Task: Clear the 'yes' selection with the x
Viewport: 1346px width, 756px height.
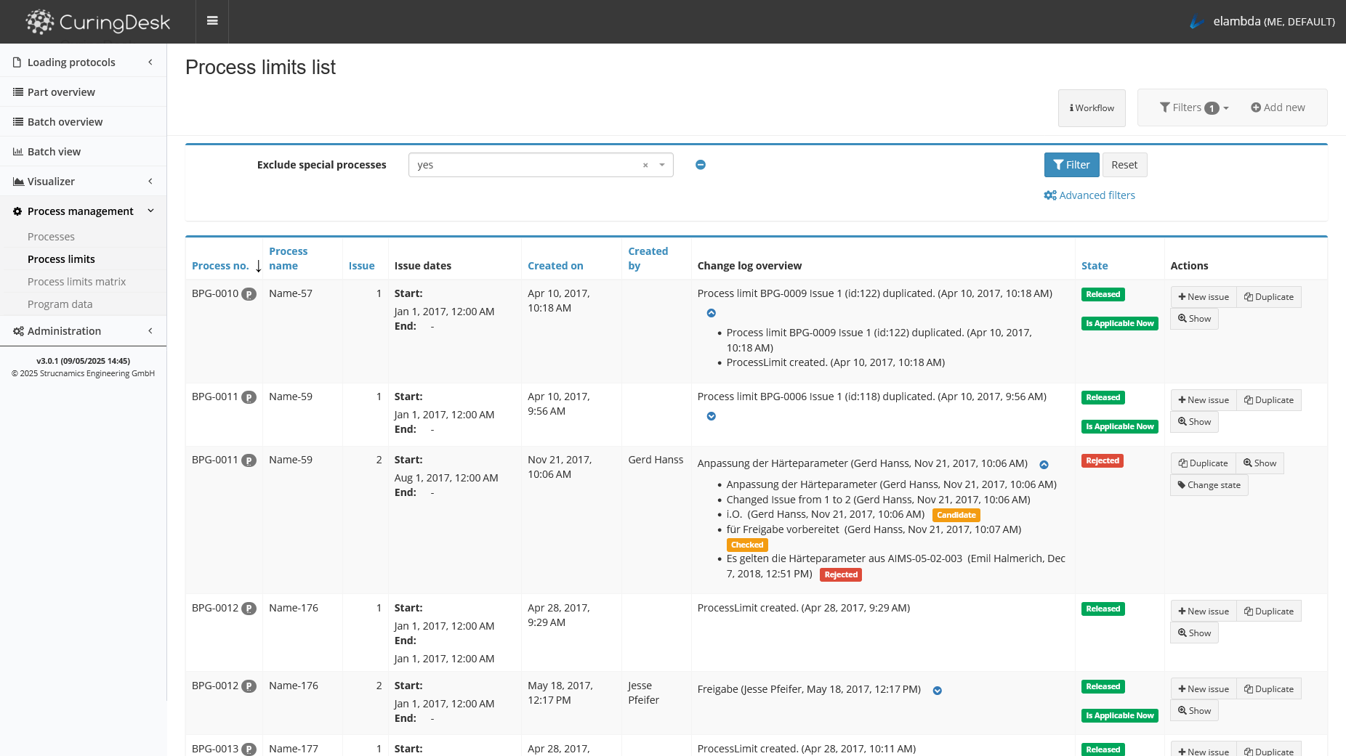Action: click(645, 166)
